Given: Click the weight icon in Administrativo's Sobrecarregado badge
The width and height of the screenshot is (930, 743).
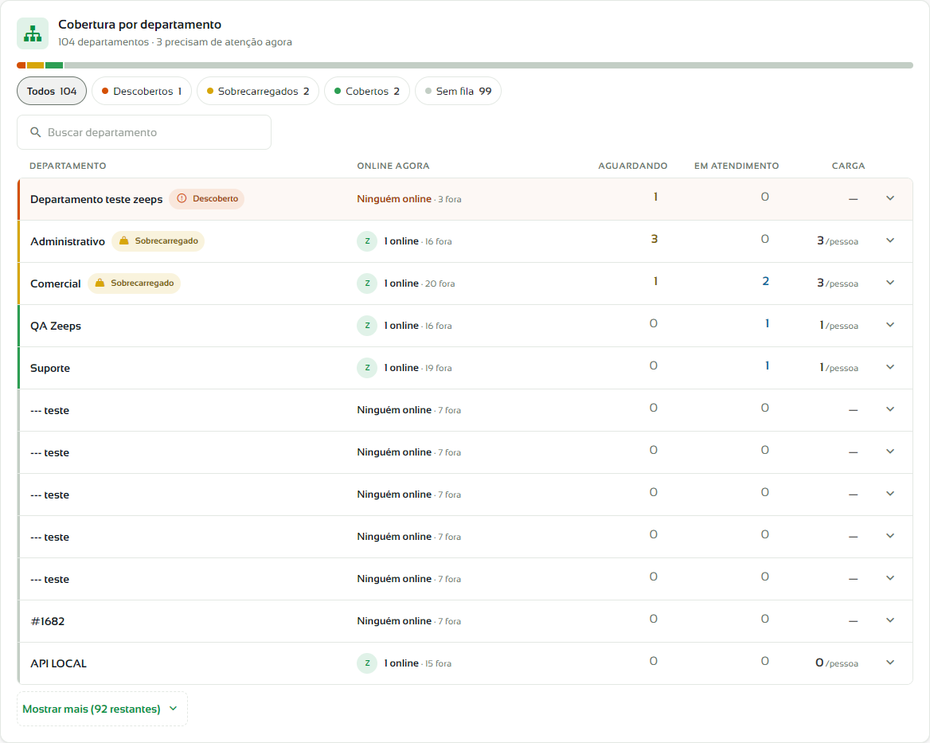Looking at the screenshot, I should click(x=124, y=240).
